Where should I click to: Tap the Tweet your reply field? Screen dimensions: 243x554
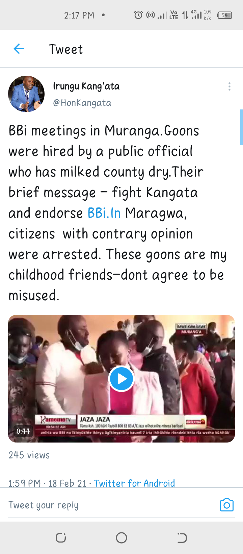(111, 505)
